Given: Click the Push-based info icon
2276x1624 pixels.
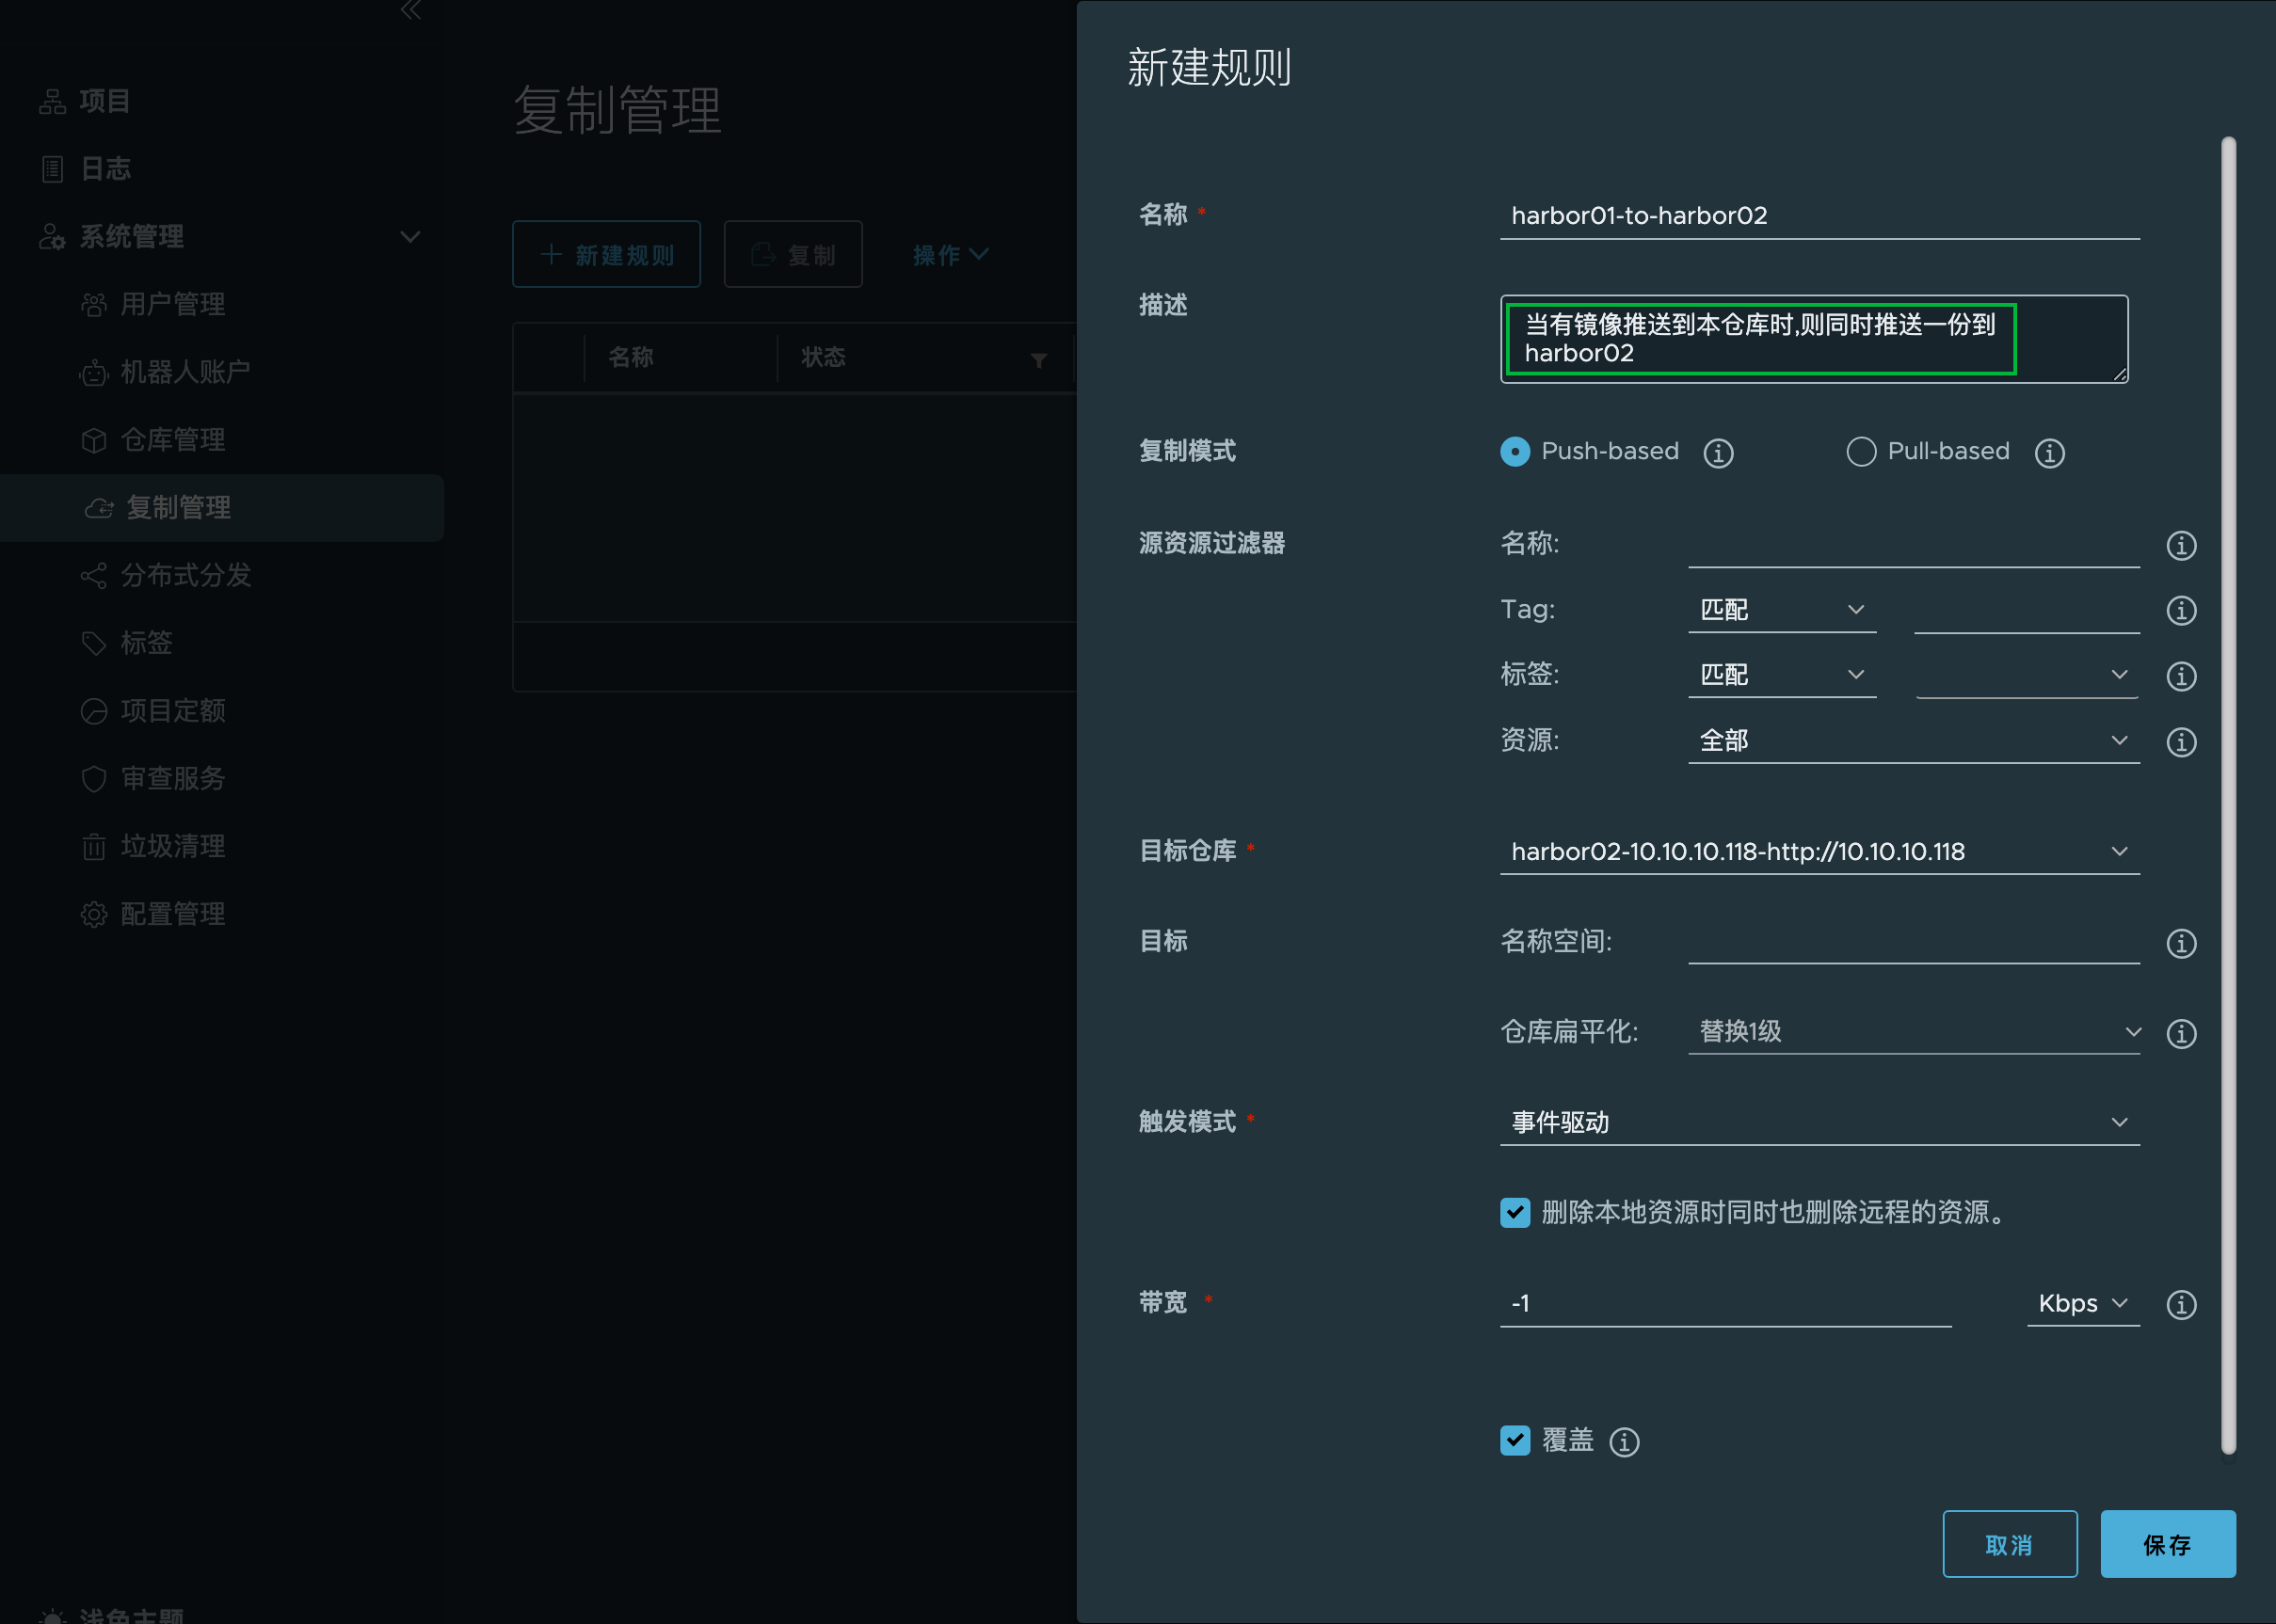Looking at the screenshot, I should 1718,453.
